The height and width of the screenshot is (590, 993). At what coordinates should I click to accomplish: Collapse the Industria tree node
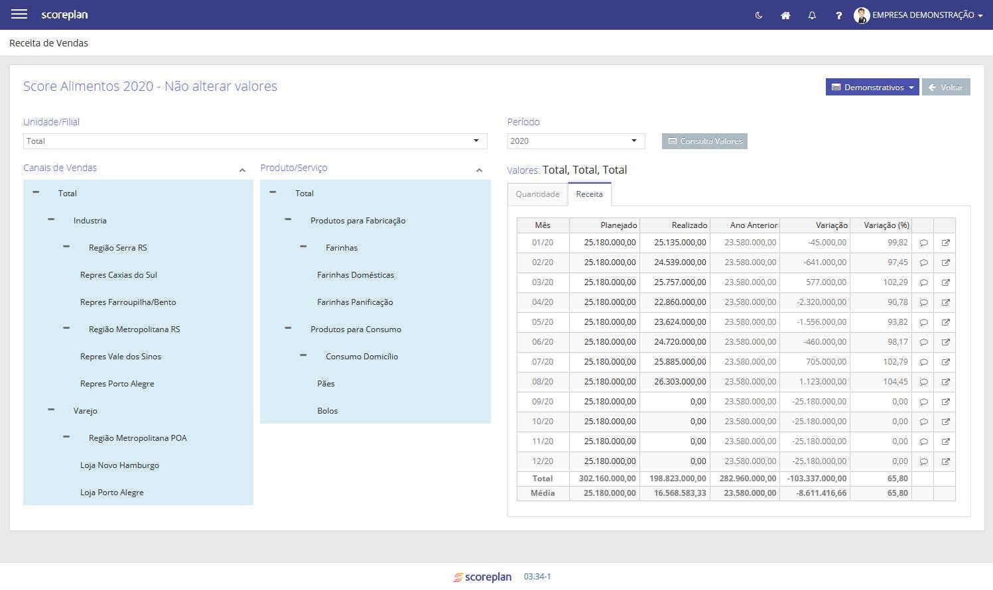click(x=51, y=219)
